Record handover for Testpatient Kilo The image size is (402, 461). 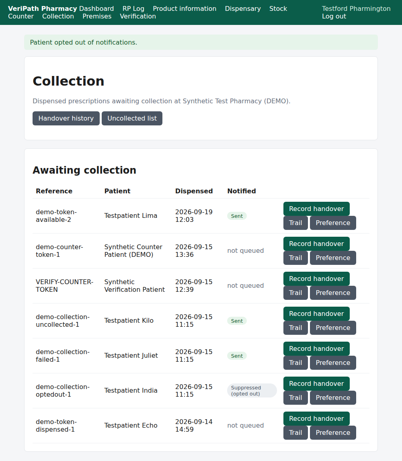(x=316, y=314)
